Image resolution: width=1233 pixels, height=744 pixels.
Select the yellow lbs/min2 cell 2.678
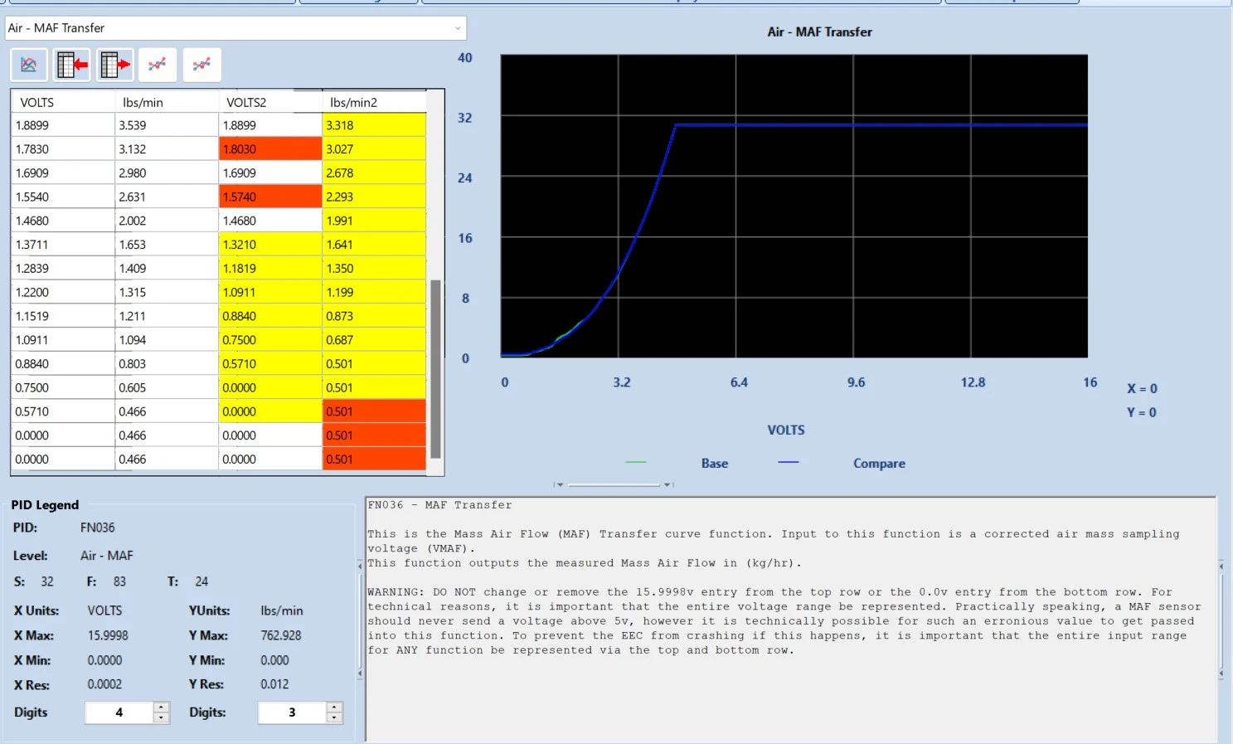[x=374, y=173]
